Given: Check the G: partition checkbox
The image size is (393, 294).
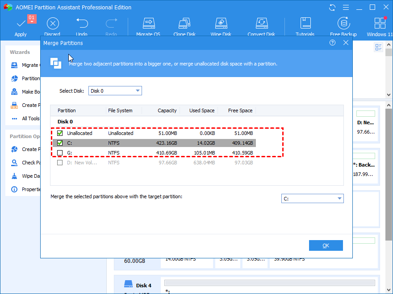Looking at the screenshot, I should [60, 153].
